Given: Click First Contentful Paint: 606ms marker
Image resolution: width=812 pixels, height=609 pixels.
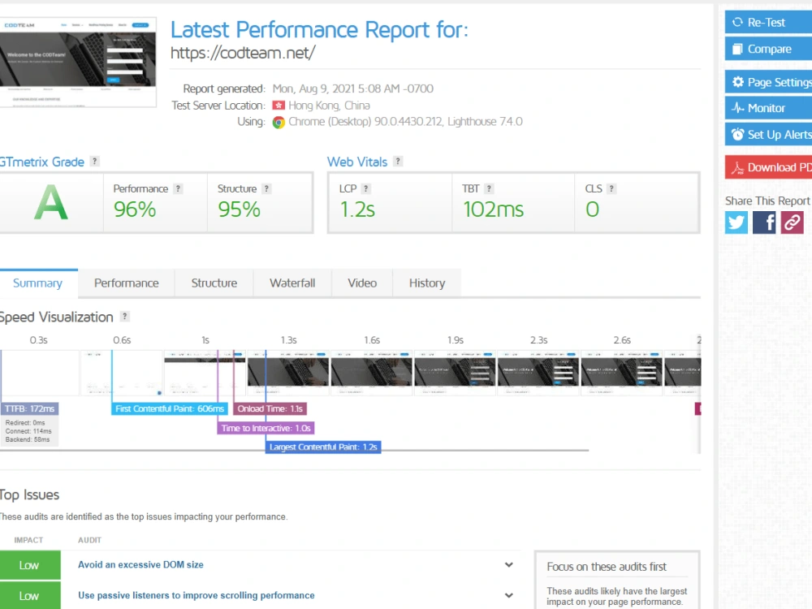Looking at the screenshot, I should [170, 408].
